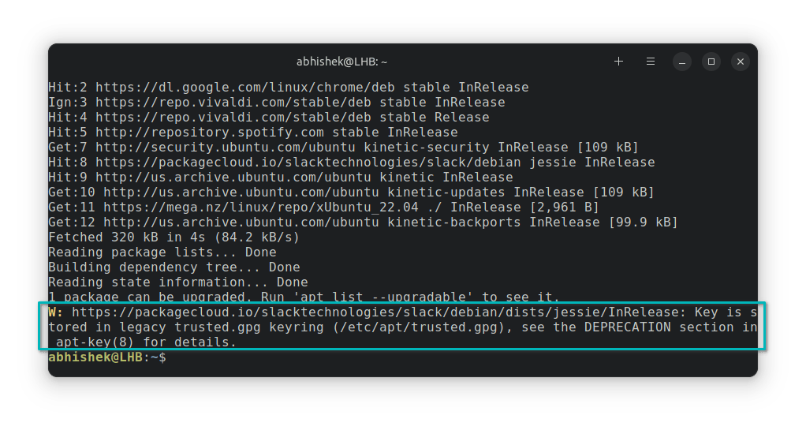Open a new terminal tab

619,62
